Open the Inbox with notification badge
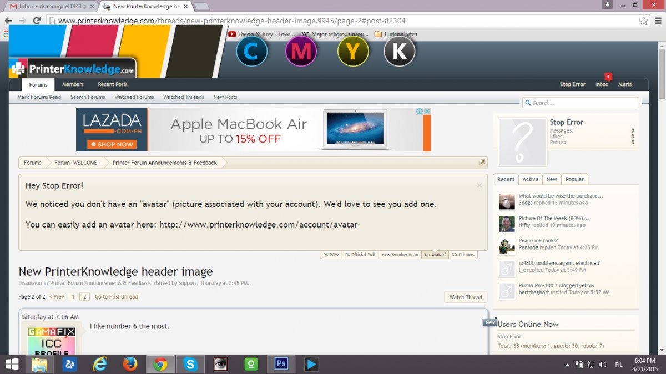The height and width of the screenshot is (374, 666). coord(602,84)
